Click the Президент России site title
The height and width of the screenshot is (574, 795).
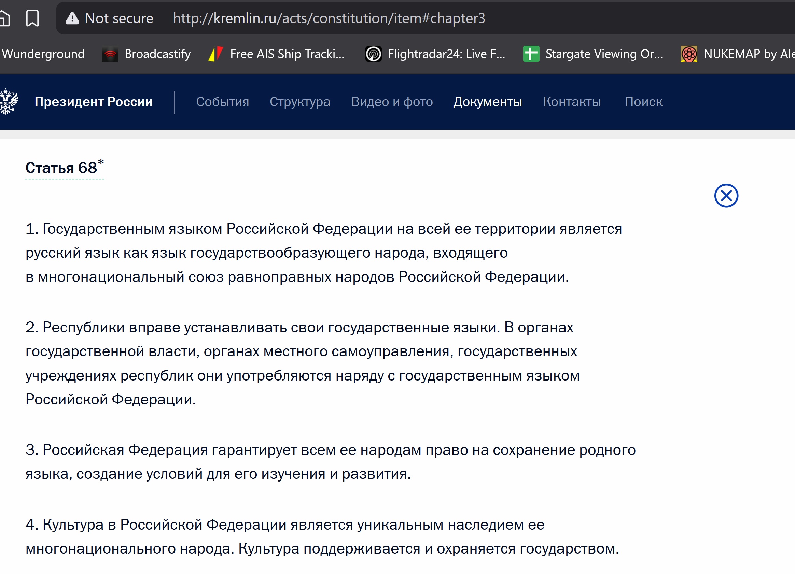[94, 102]
